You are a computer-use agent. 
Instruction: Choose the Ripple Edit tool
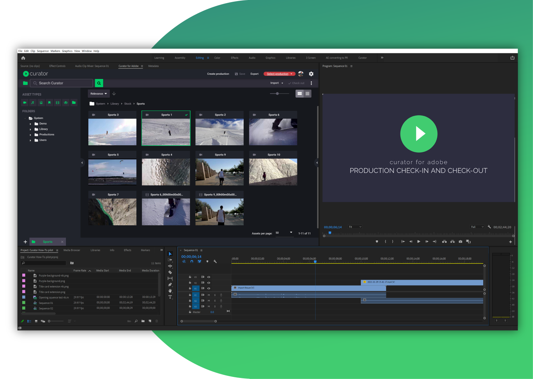pyautogui.click(x=170, y=266)
